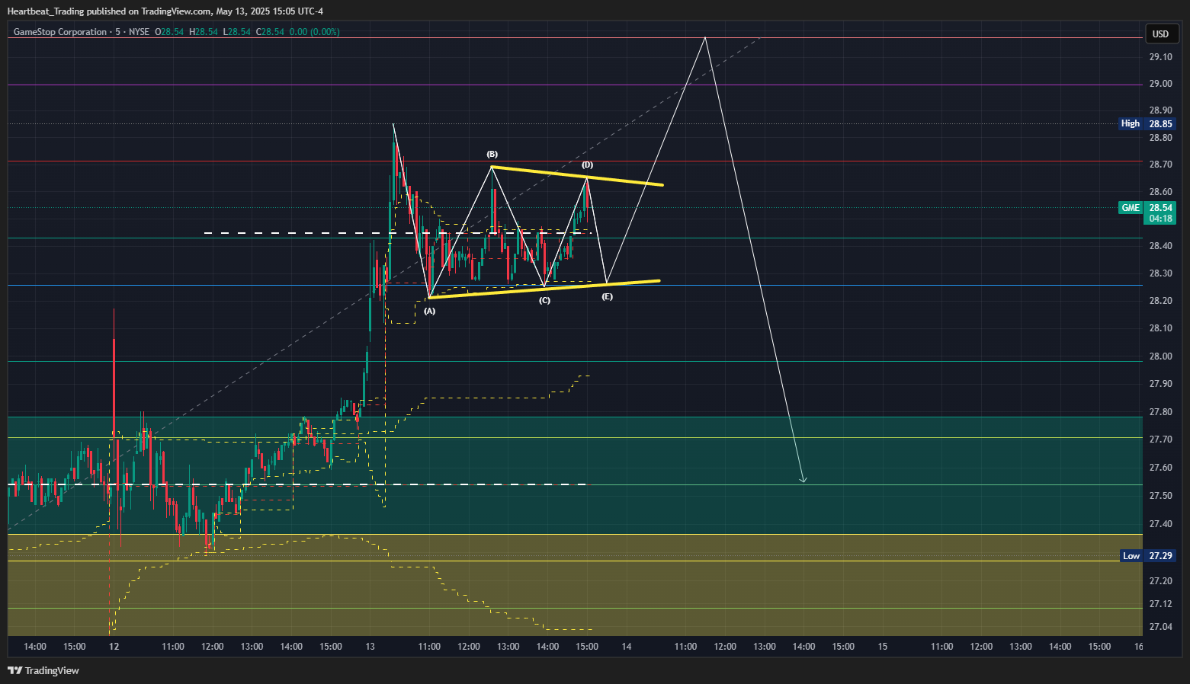Click the 04:18 bar countdown timer
Image resolution: width=1190 pixels, height=684 pixels.
pos(1160,219)
